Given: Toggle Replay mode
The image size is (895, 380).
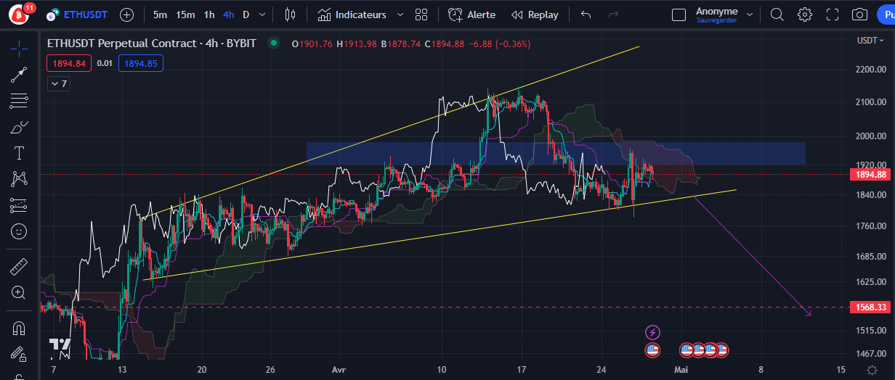Looking at the screenshot, I should pyautogui.click(x=535, y=15).
